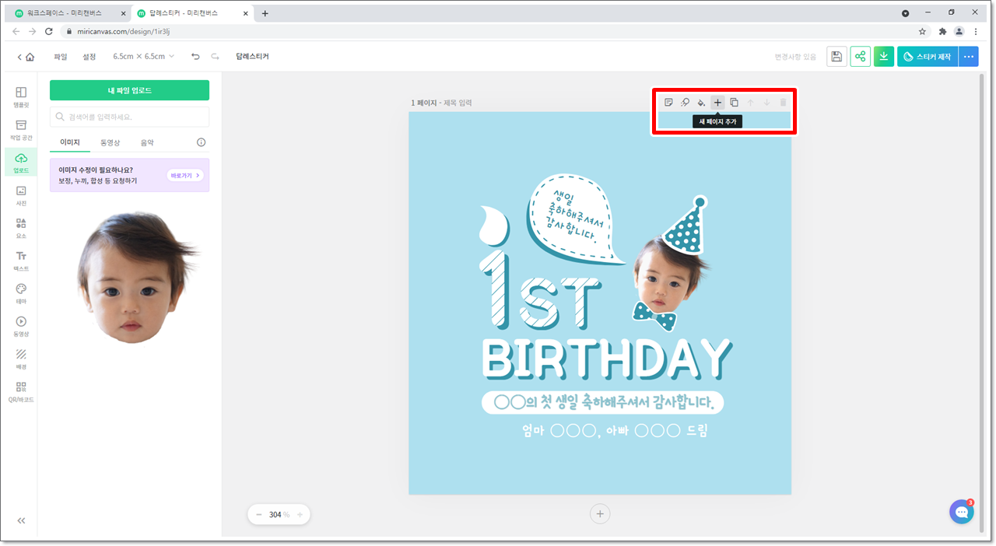Image resolution: width=996 pixels, height=546 pixels.
Task: Open the QR/바코드 sidebar panel
Action: click(x=21, y=391)
